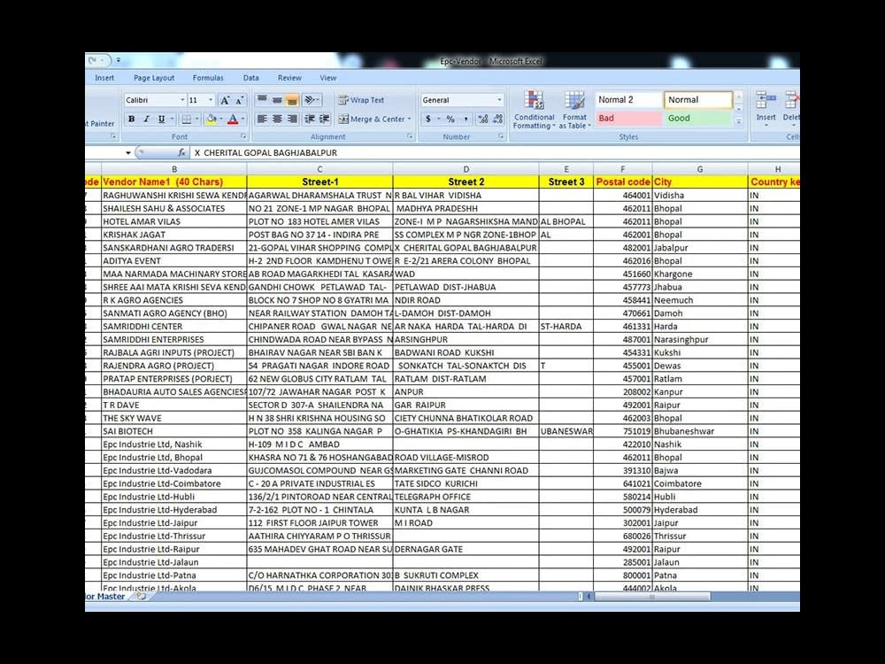This screenshot has height=664, width=885.
Task: Apply the yellow Fill Color
Action: point(212,120)
